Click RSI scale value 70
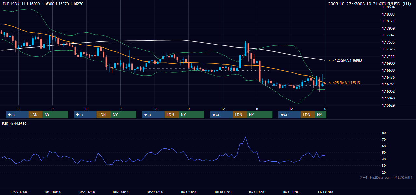Image resolution: width=416 pixels, height=195 pixels. pos(384,139)
